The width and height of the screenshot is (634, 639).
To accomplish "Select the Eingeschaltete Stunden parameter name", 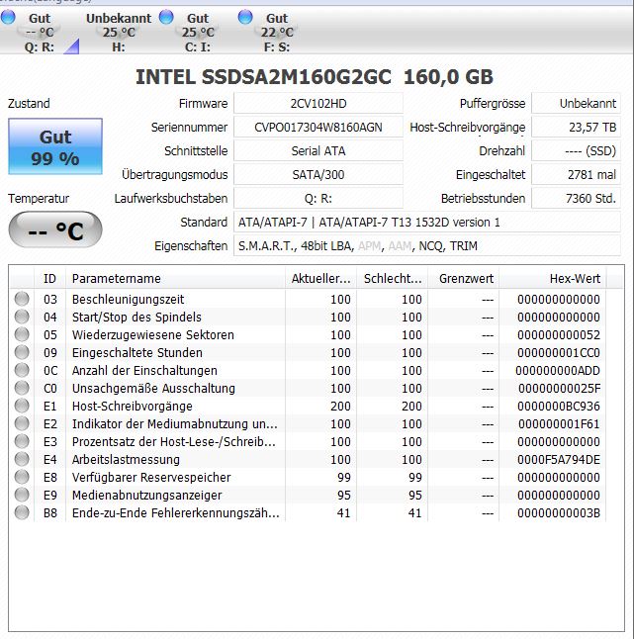I will click(136, 352).
